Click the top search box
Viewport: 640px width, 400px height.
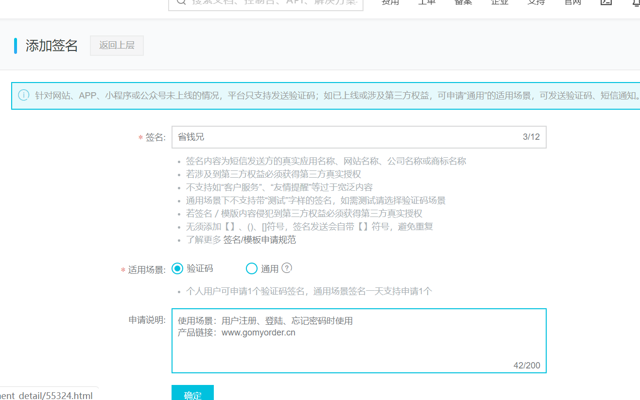(266, 6)
